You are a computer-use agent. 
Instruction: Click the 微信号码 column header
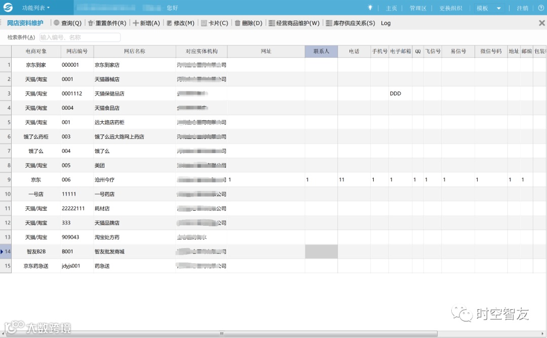point(491,51)
